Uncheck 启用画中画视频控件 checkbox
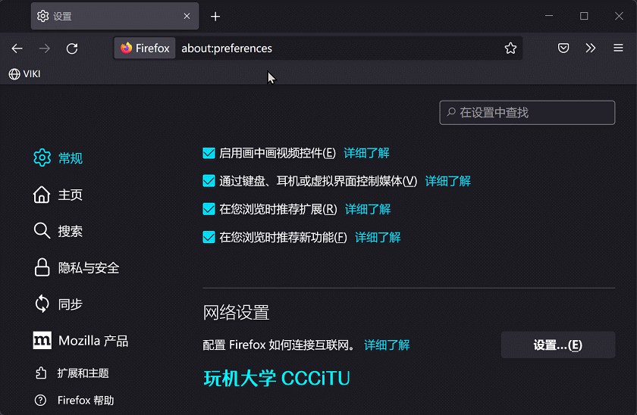 [209, 153]
